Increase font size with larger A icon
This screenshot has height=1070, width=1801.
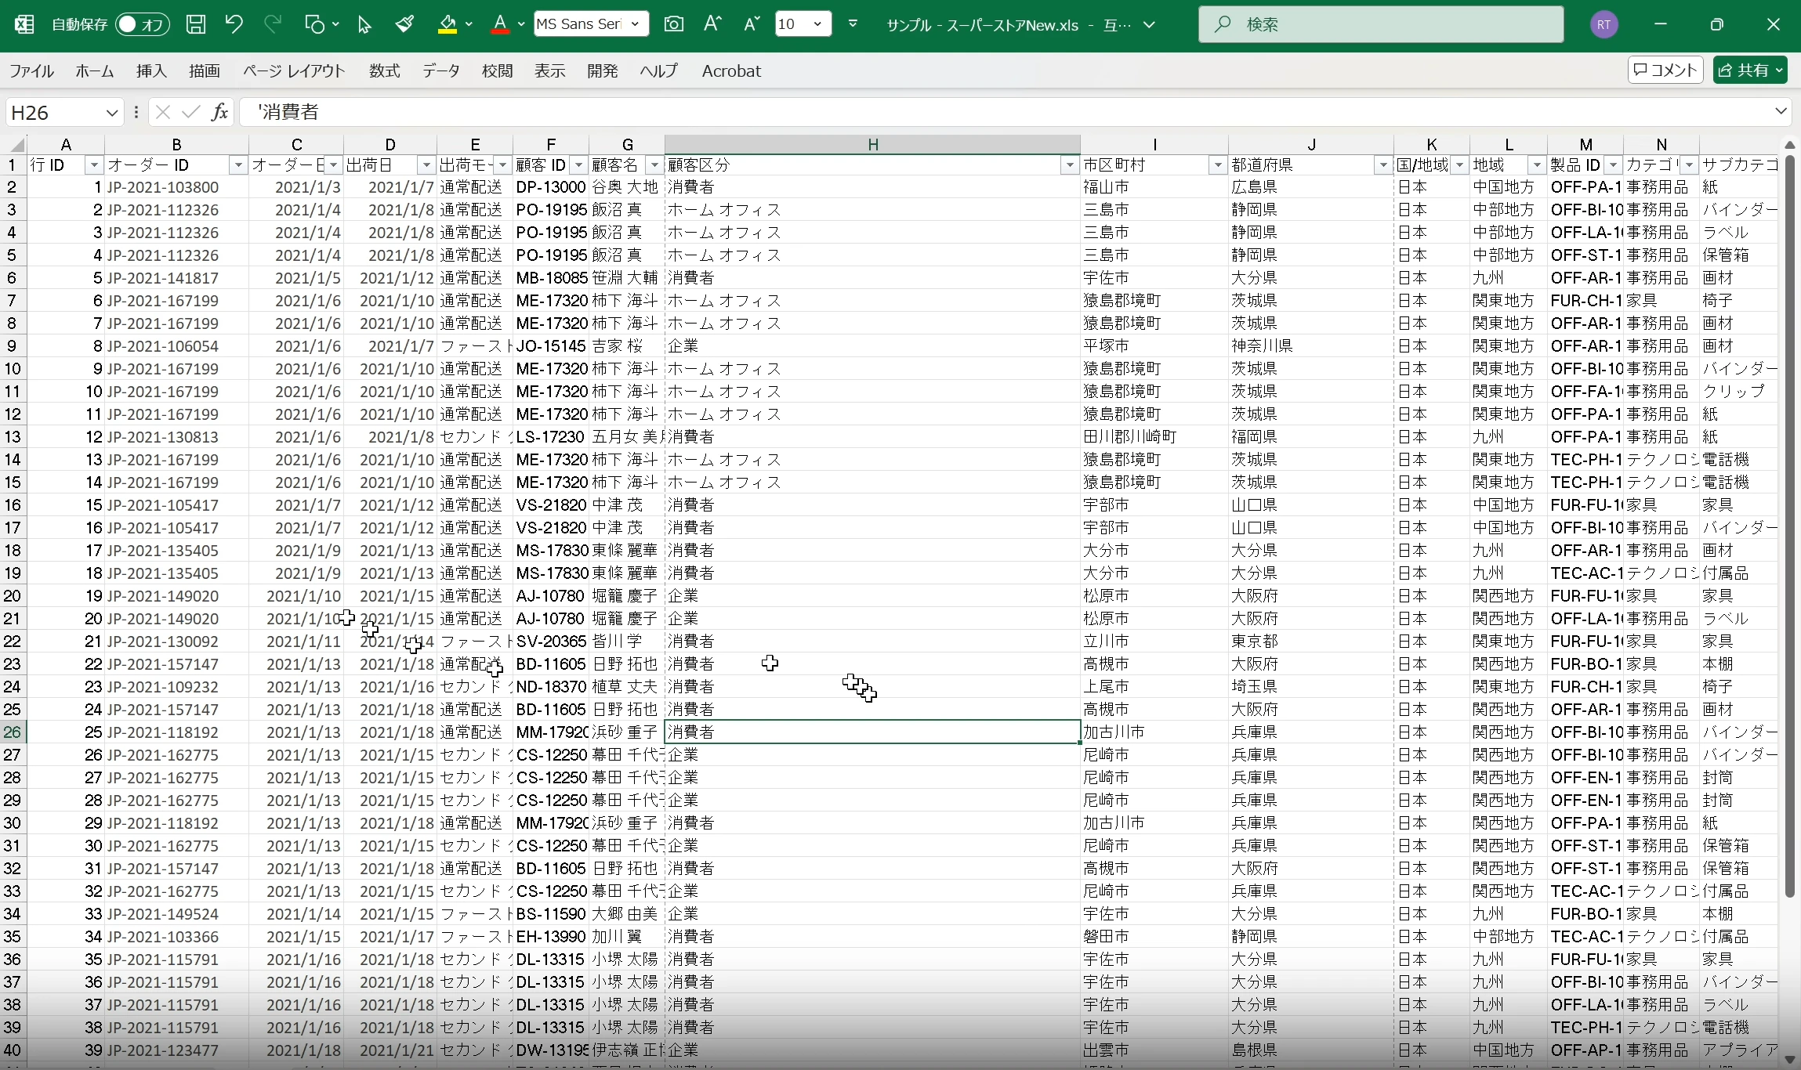click(x=712, y=24)
